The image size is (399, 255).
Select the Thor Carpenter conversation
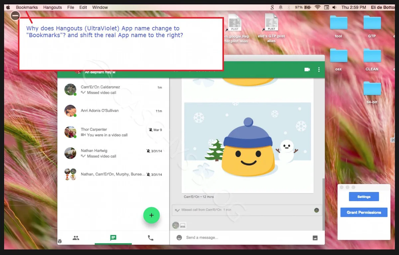coord(113,132)
